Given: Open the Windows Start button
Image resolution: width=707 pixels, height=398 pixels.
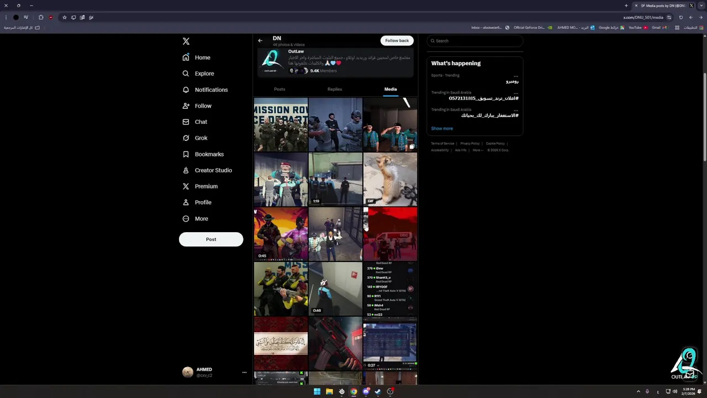Looking at the screenshot, I should 317,391.
